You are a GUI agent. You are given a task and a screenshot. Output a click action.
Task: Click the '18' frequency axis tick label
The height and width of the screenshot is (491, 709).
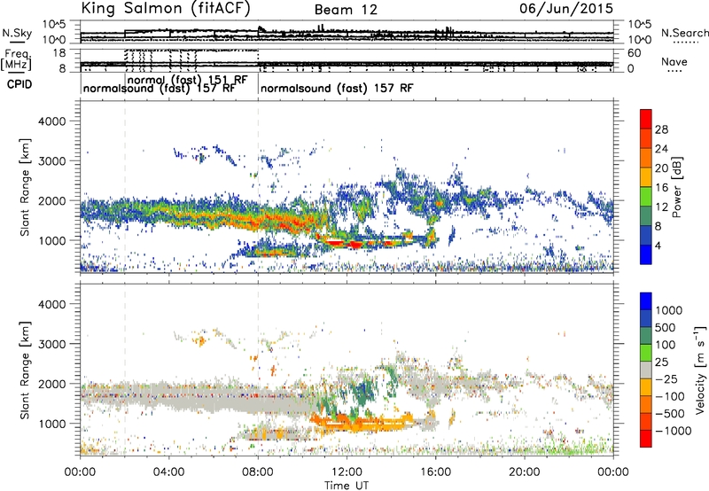click(x=58, y=53)
